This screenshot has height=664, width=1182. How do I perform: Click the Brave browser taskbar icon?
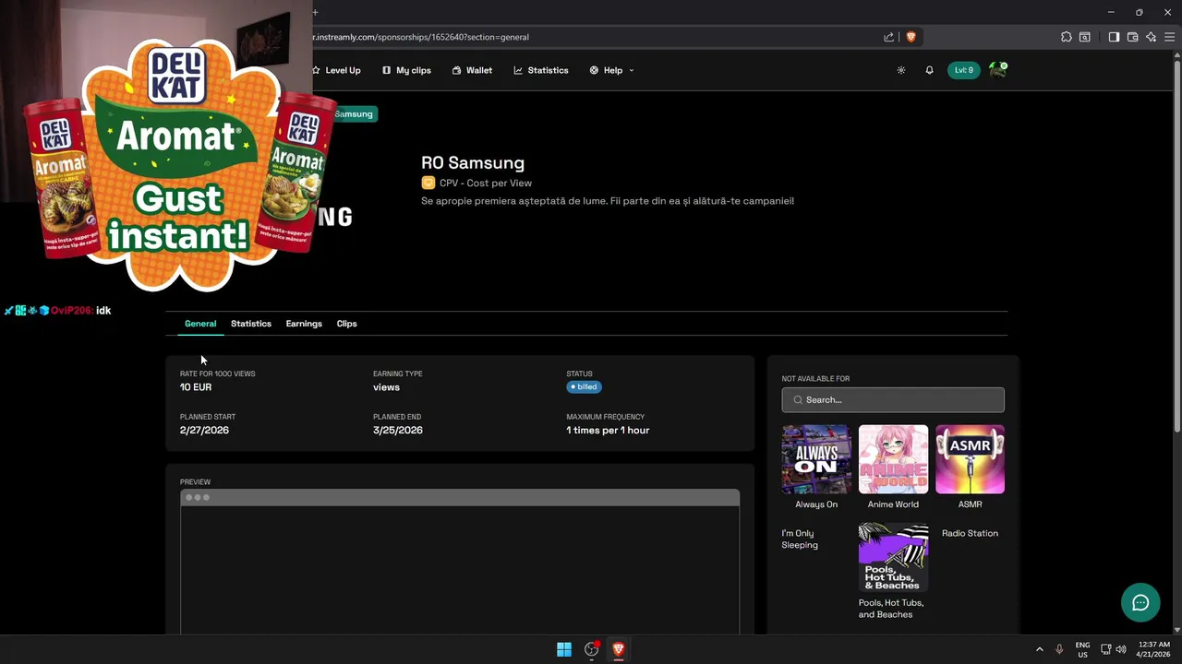coord(619,649)
